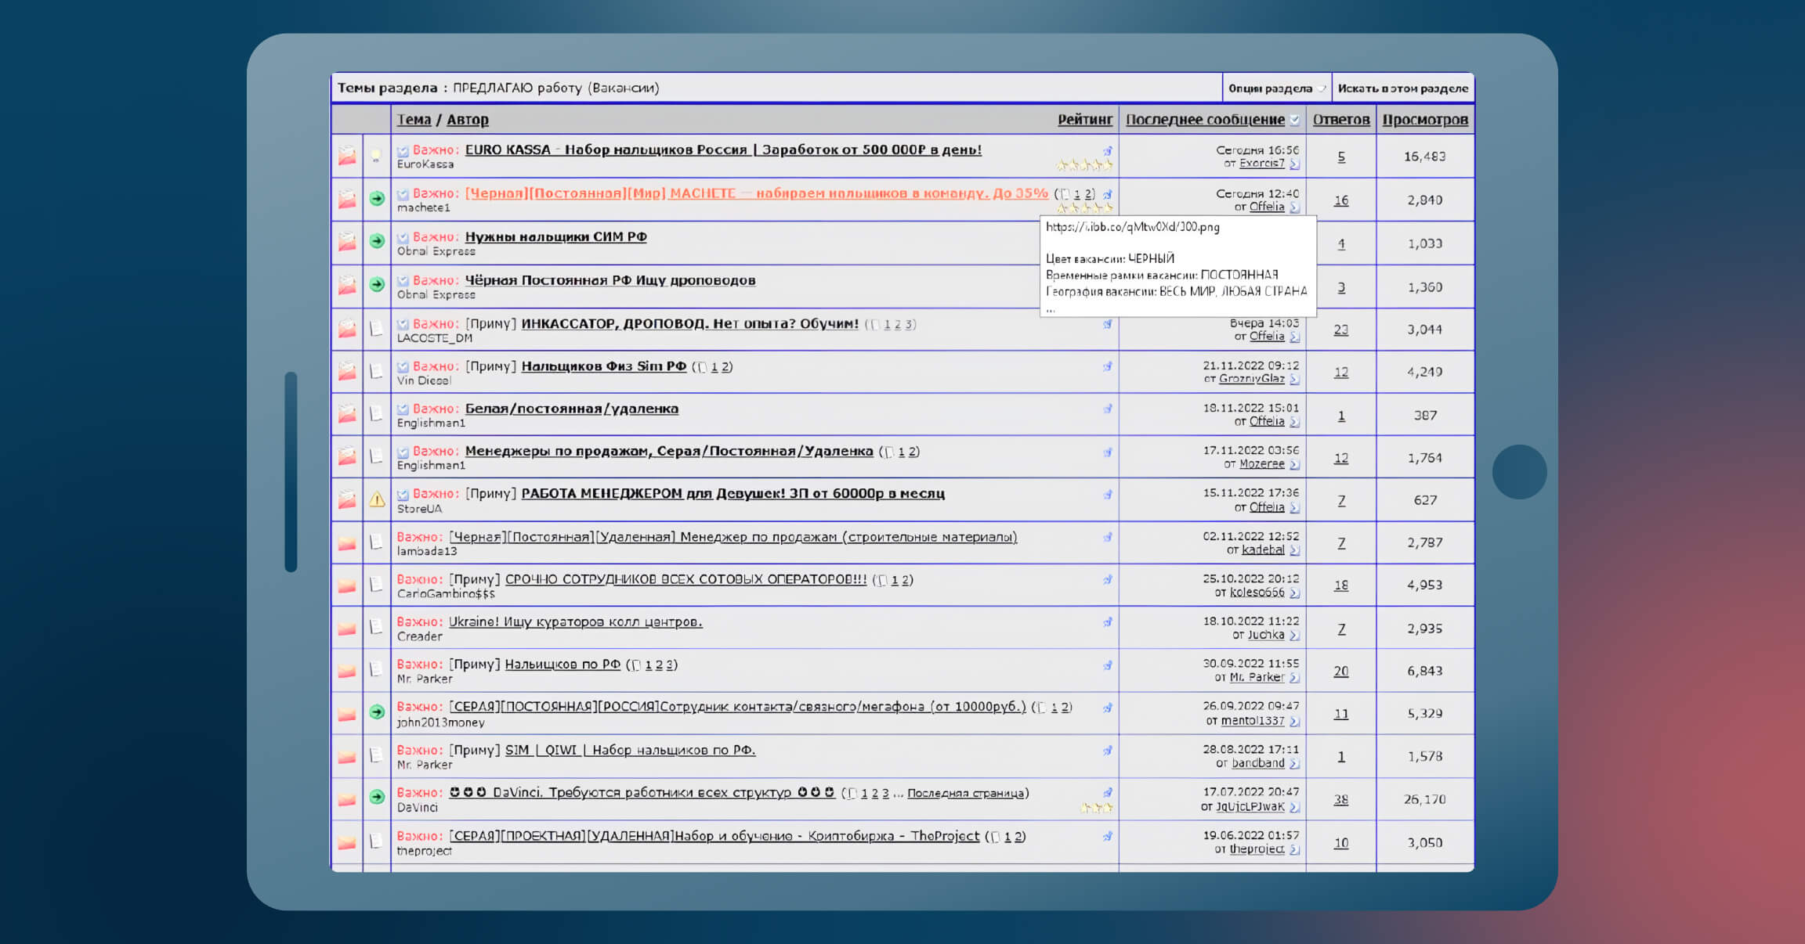
Task: Click the green arrow icon in the john2013money row
Action: pos(377,712)
